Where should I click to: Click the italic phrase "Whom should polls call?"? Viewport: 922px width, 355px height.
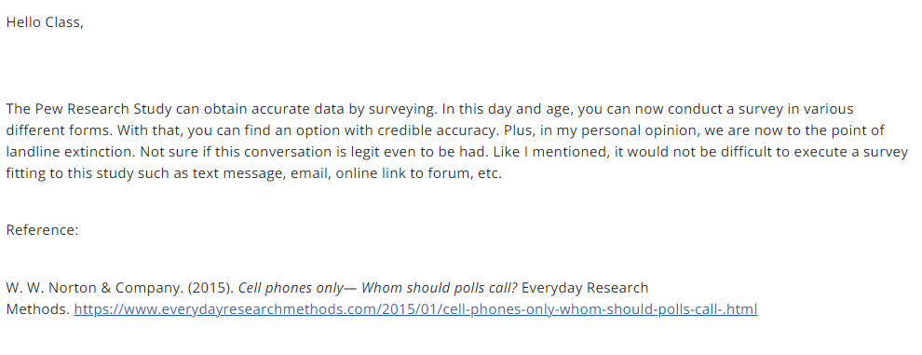[440, 288]
